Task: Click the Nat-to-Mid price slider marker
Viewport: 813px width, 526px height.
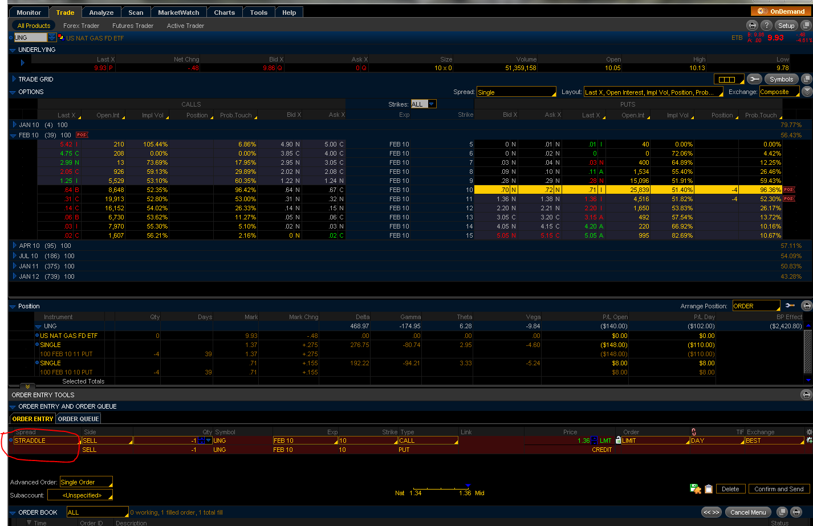Action: pyautogui.click(x=468, y=487)
